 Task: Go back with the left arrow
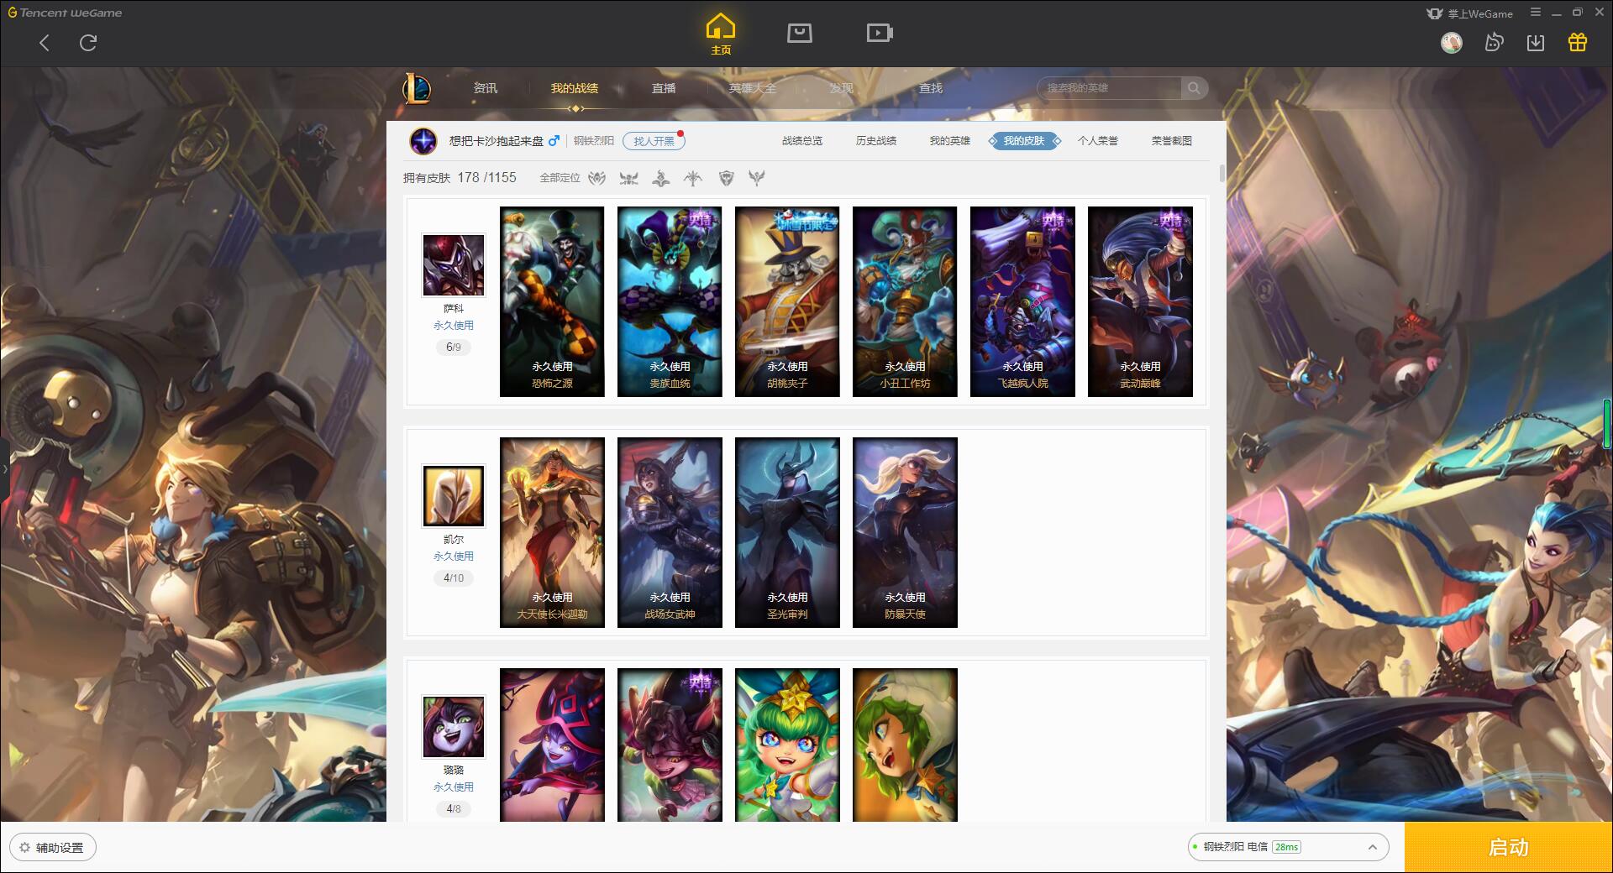(45, 43)
